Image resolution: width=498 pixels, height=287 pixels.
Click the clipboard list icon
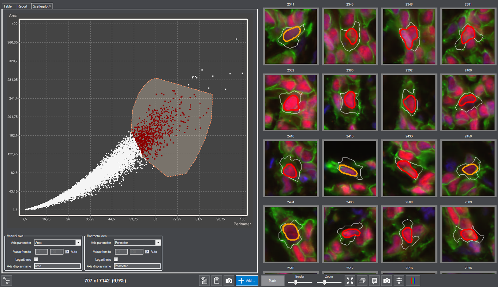(217, 281)
